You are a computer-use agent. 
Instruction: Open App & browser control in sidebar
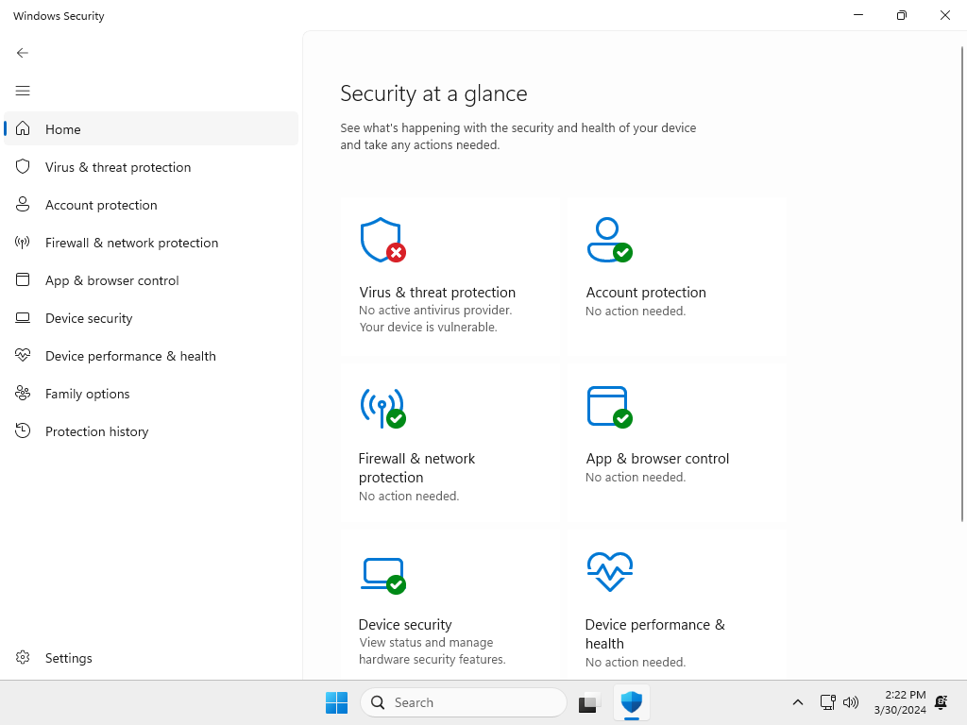pos(151,279)
